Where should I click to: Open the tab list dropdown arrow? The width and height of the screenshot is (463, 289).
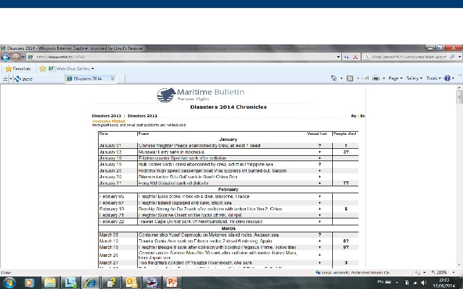[11, 79]
